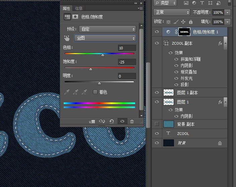Click the reset adjustment arrow icon
236x187 pixels.
coord(112,122)
